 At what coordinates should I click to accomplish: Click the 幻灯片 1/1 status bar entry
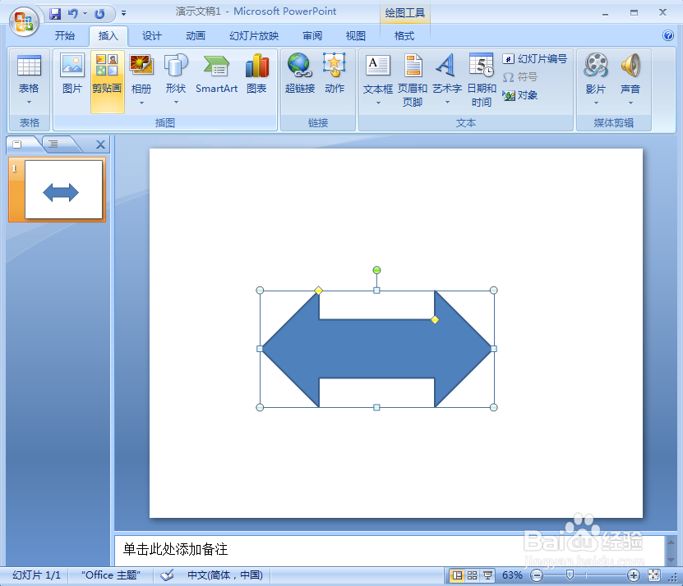[37, 575]
